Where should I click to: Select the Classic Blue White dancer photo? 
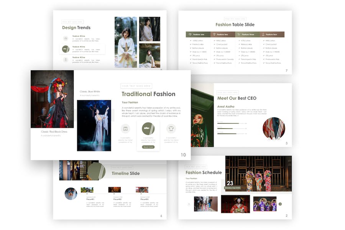click(x=94, y=125)
